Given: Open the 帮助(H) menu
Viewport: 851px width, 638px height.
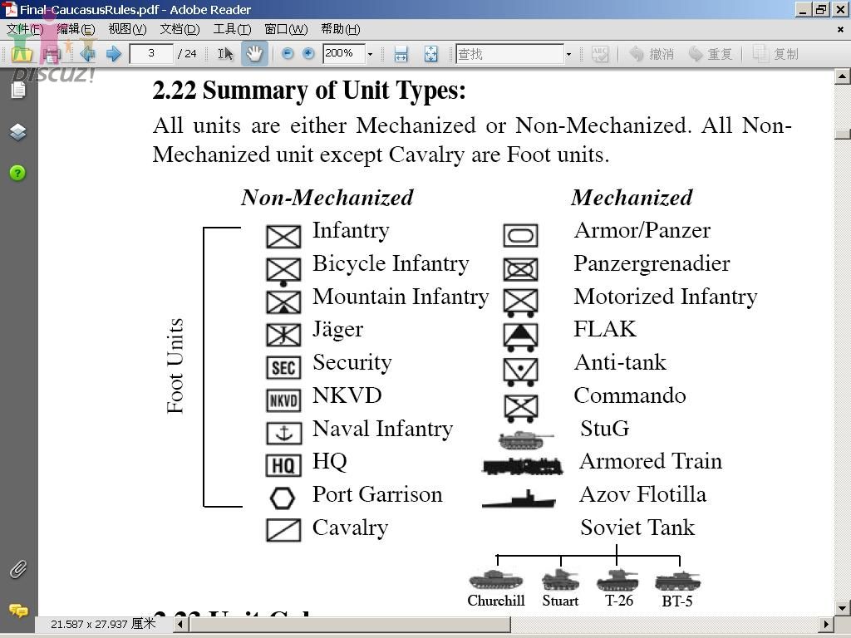Looking at the screenshot, I should click(x=340, y=29).
